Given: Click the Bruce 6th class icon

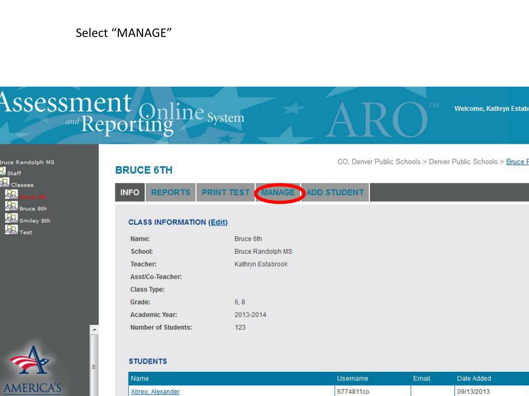Looking at the screenshot, I should (11, 194).
